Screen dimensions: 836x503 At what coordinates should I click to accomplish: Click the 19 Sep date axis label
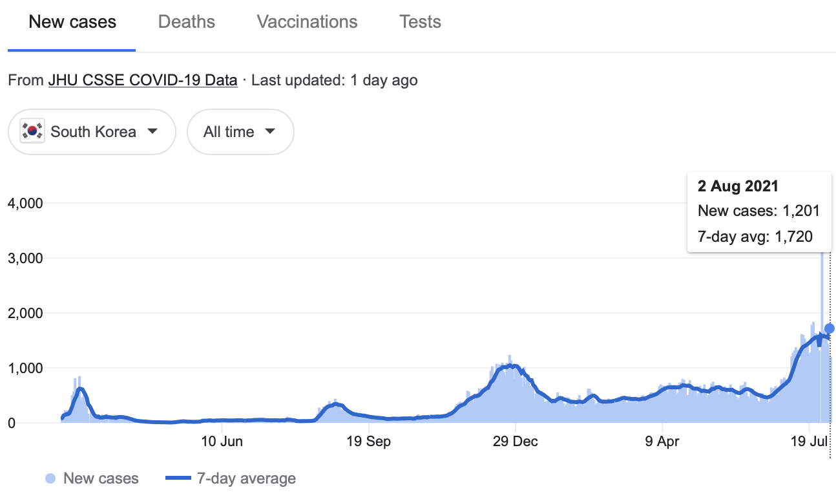(368, 442)
